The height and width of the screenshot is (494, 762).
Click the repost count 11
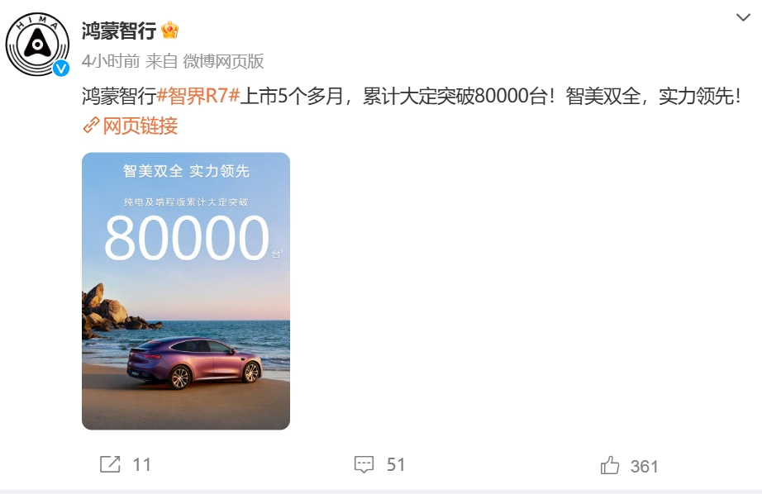pos(142,465)
